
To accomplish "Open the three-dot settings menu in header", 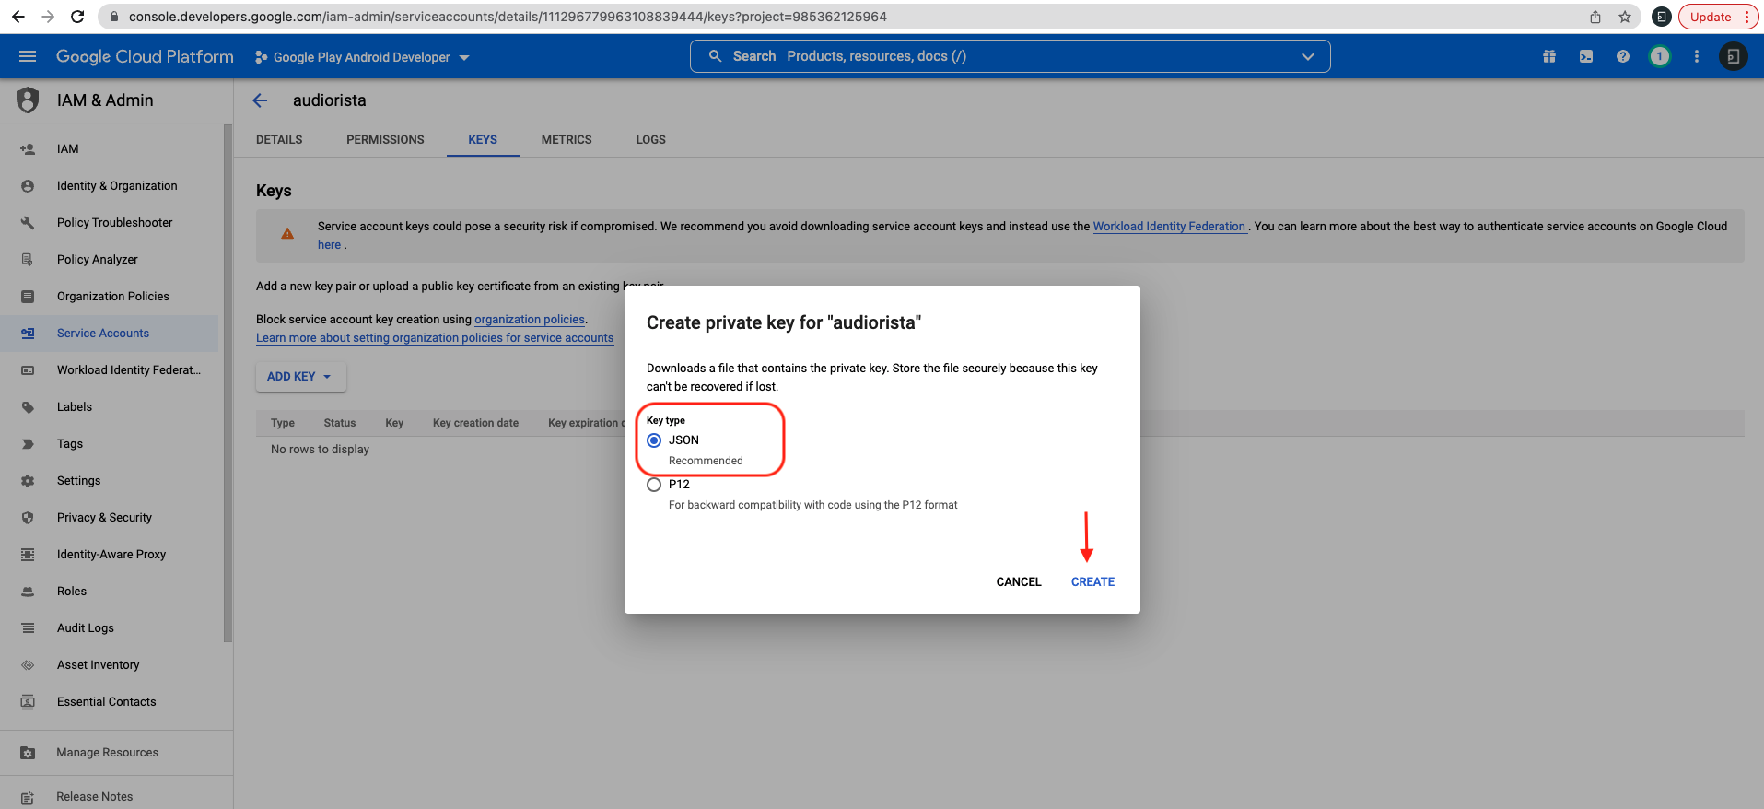I will point(1697,56).
